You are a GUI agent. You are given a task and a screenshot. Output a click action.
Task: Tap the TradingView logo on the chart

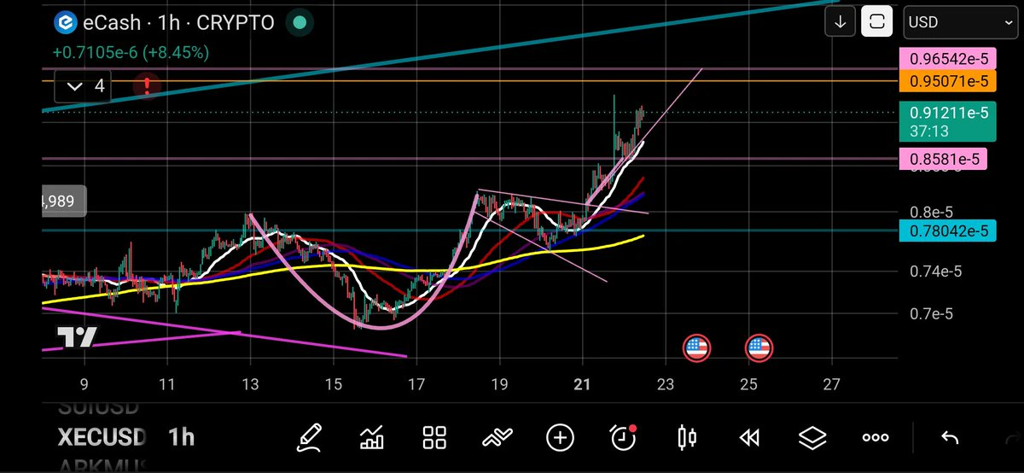coord(77,338)
